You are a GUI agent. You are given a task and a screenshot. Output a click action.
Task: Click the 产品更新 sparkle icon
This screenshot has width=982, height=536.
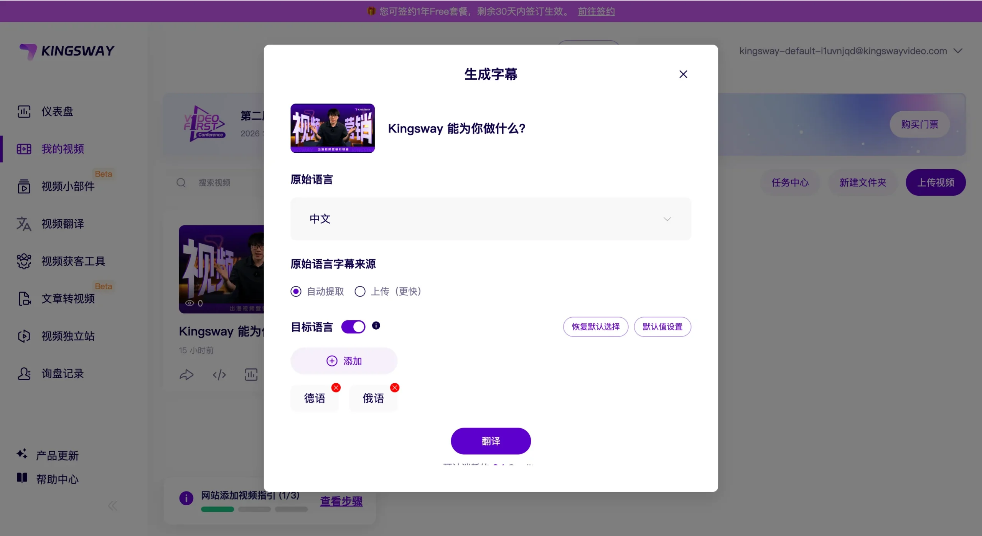[x=22, y=454]
